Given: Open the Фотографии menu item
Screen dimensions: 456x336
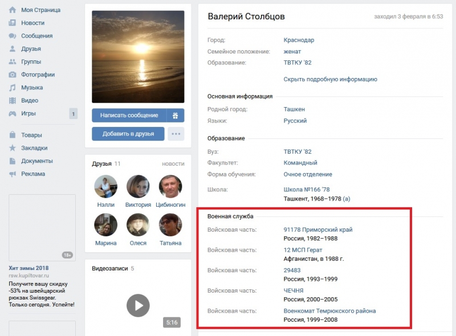Looking at the screenshot, I should point(38,75).
